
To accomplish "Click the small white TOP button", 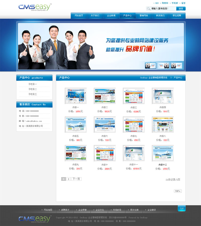I will (x=178, y=191).
